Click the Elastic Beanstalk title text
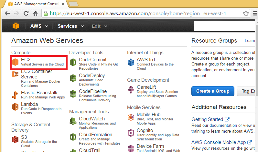This screenshot has width=258, height=152. (x=39, y=93)
